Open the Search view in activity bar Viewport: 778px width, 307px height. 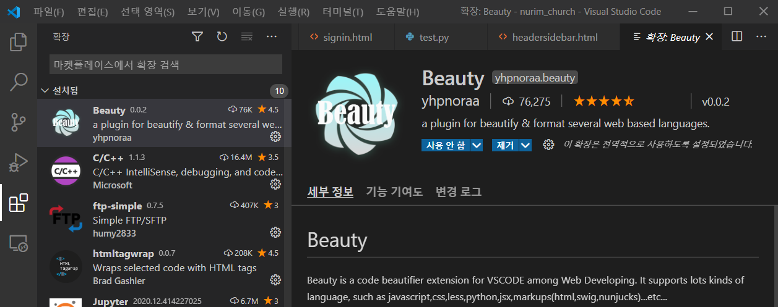[19, 82]
